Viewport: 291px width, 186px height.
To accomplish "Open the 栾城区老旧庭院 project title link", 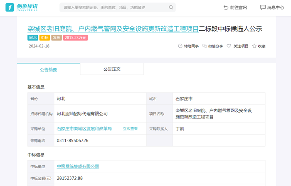I will click(x=113, y=29).
